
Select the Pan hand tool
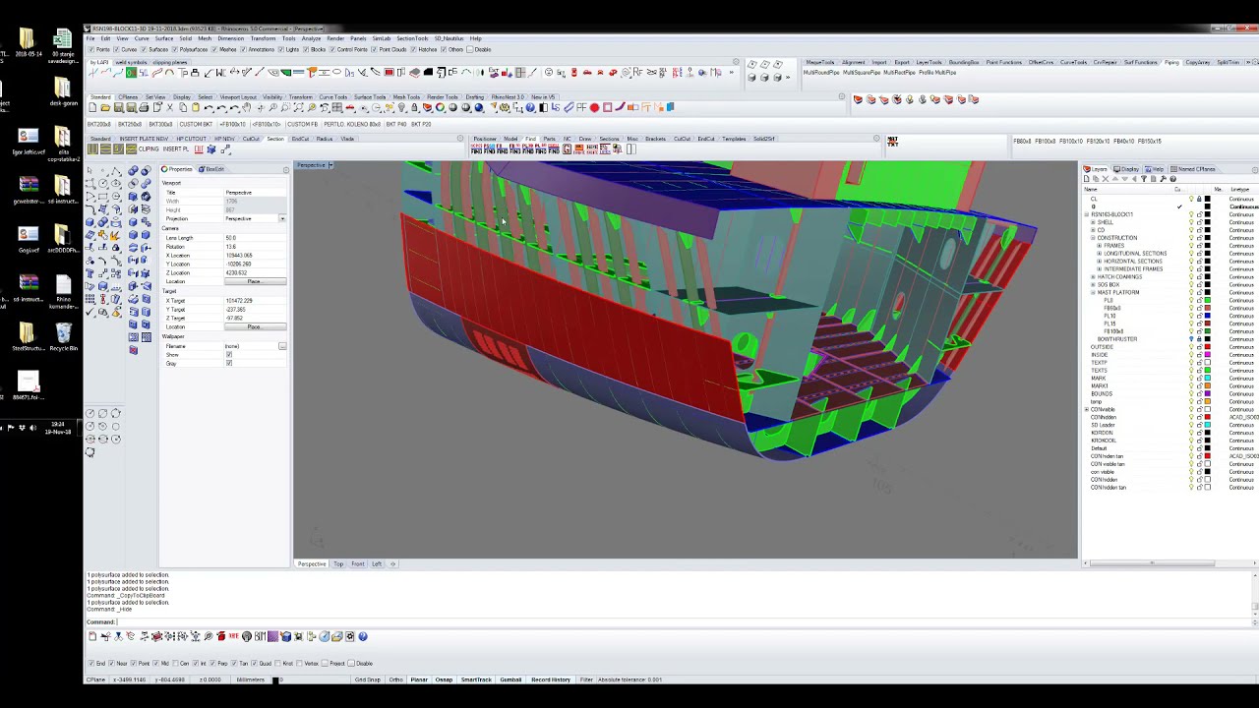pyautogui.click(x=247, y=107)
